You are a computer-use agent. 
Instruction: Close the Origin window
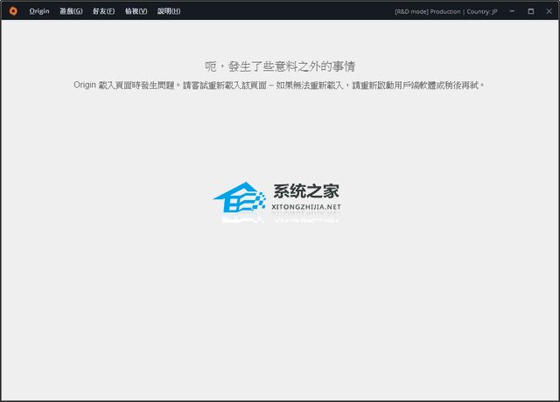pyautogui.click(x=549, y=11)
